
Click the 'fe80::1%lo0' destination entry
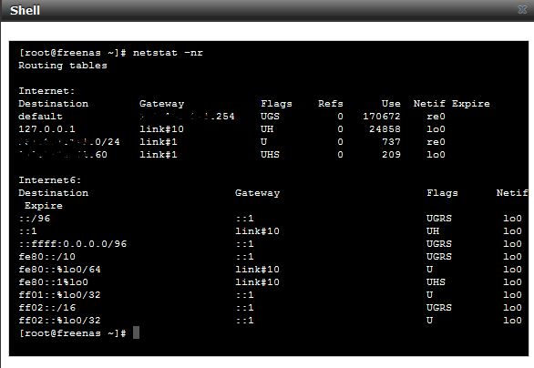pos(53,282)
